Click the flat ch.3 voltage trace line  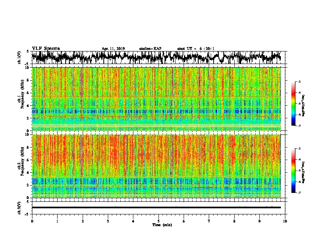pos(156,207)
